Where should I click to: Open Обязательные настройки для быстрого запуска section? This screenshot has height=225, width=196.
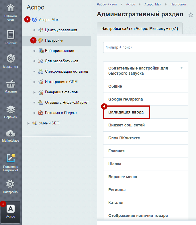coord(146,71)
